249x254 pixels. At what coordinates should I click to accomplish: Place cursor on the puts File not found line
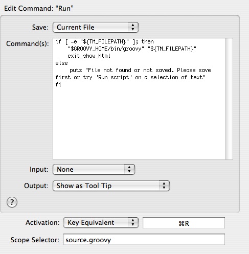(x=140, y=70)
